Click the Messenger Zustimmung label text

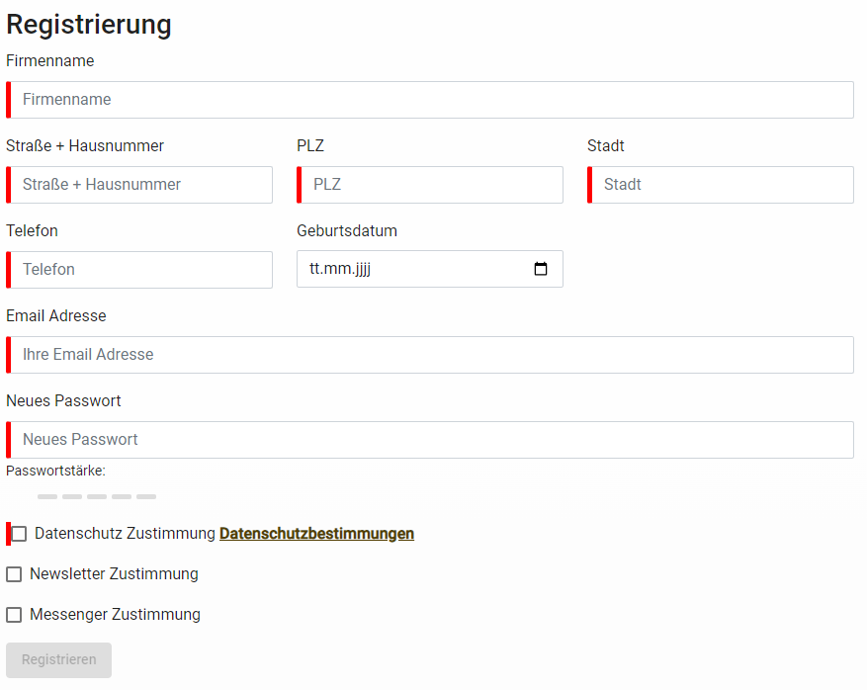click(x=115, y=615)
